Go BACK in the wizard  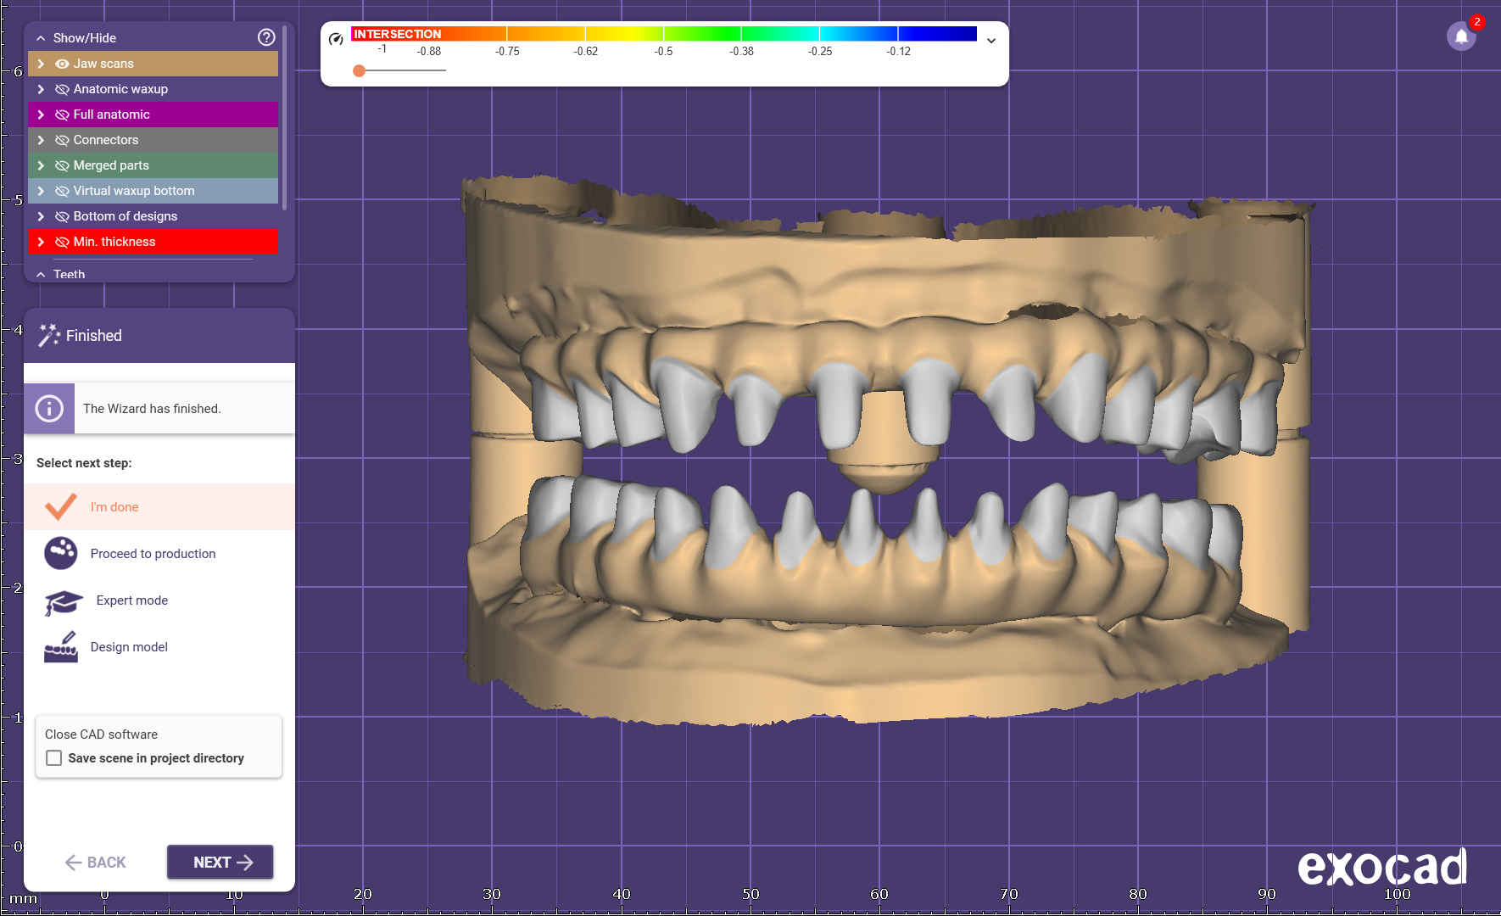coord(95,863)
